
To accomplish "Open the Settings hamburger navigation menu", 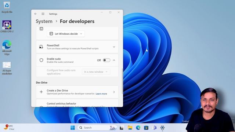I will (x=43, y=14).
